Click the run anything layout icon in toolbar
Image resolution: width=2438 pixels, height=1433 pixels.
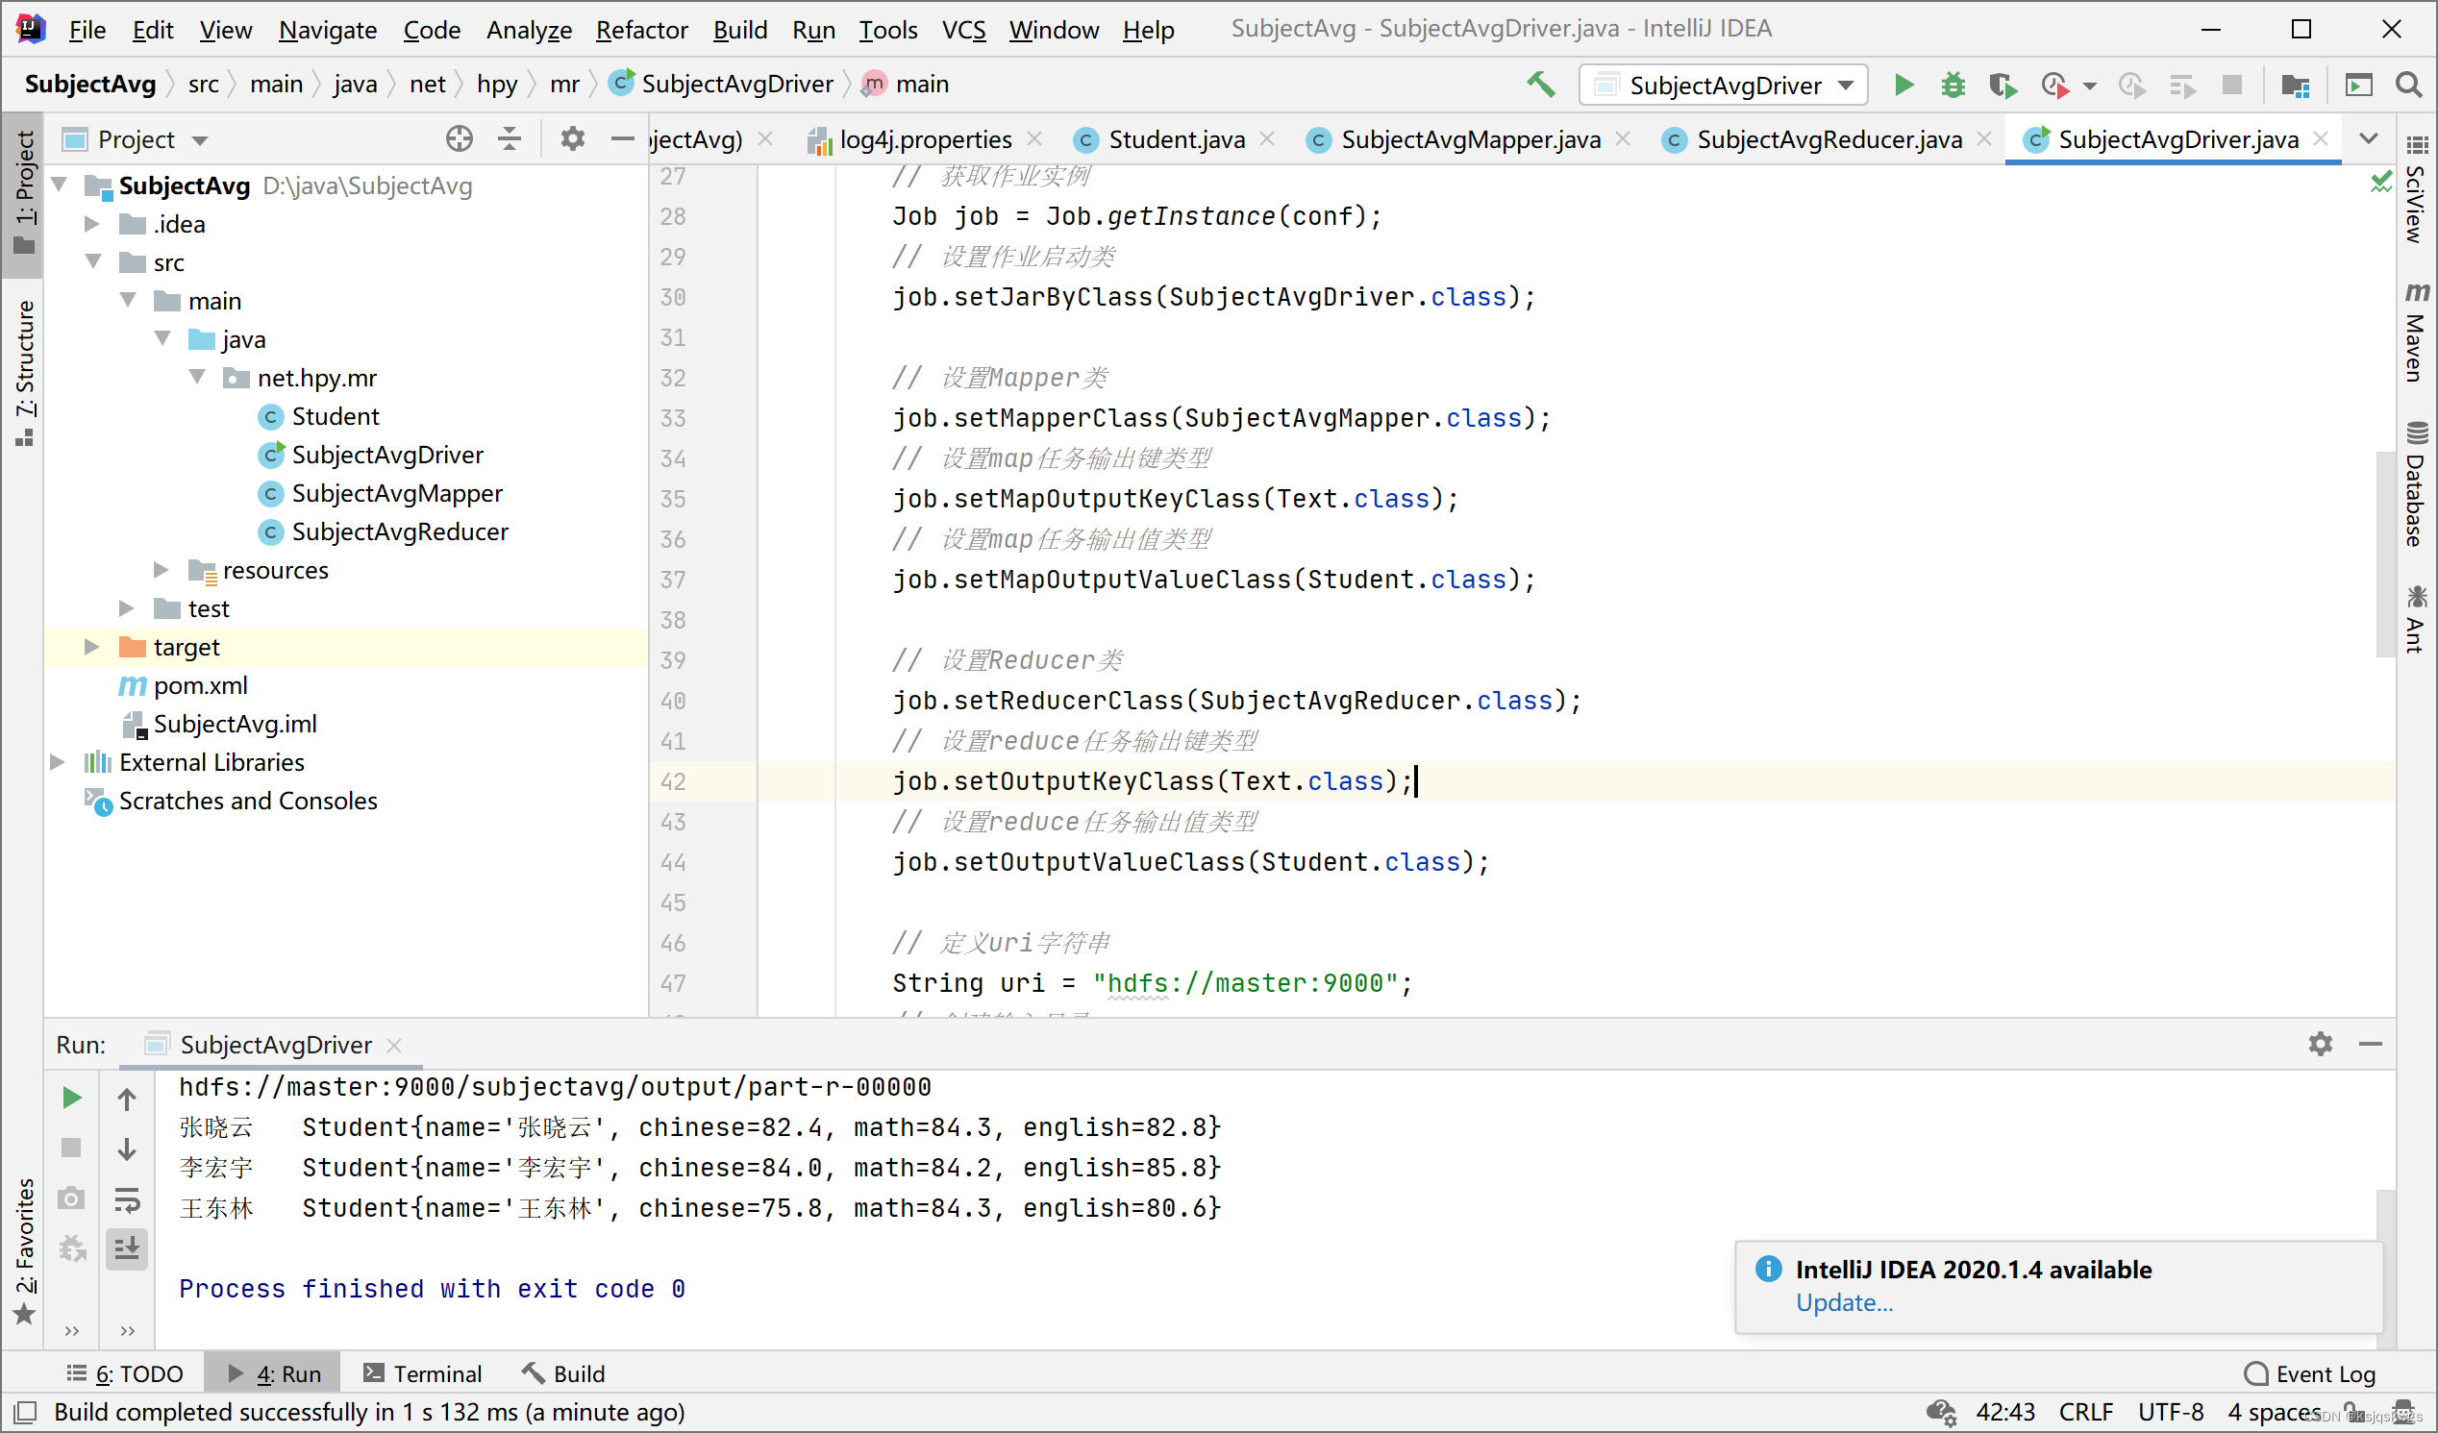tap(2358, 86)
